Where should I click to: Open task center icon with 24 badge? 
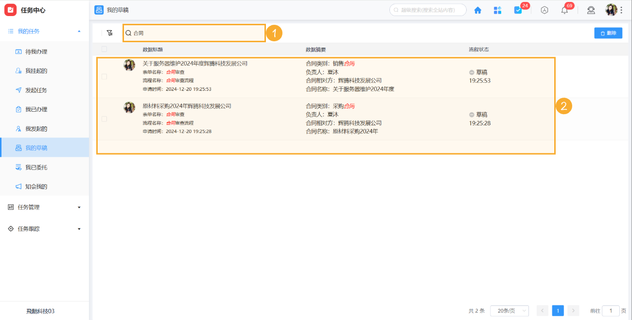(517, 10)
